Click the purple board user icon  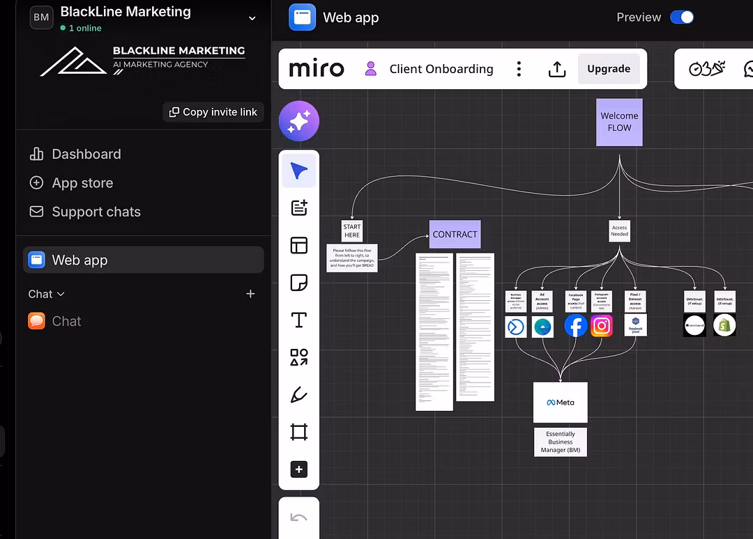click(x=371, y=68)
